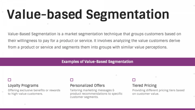
Task: Check the square box above Loyalty Programs
Action: click(9, 80)
